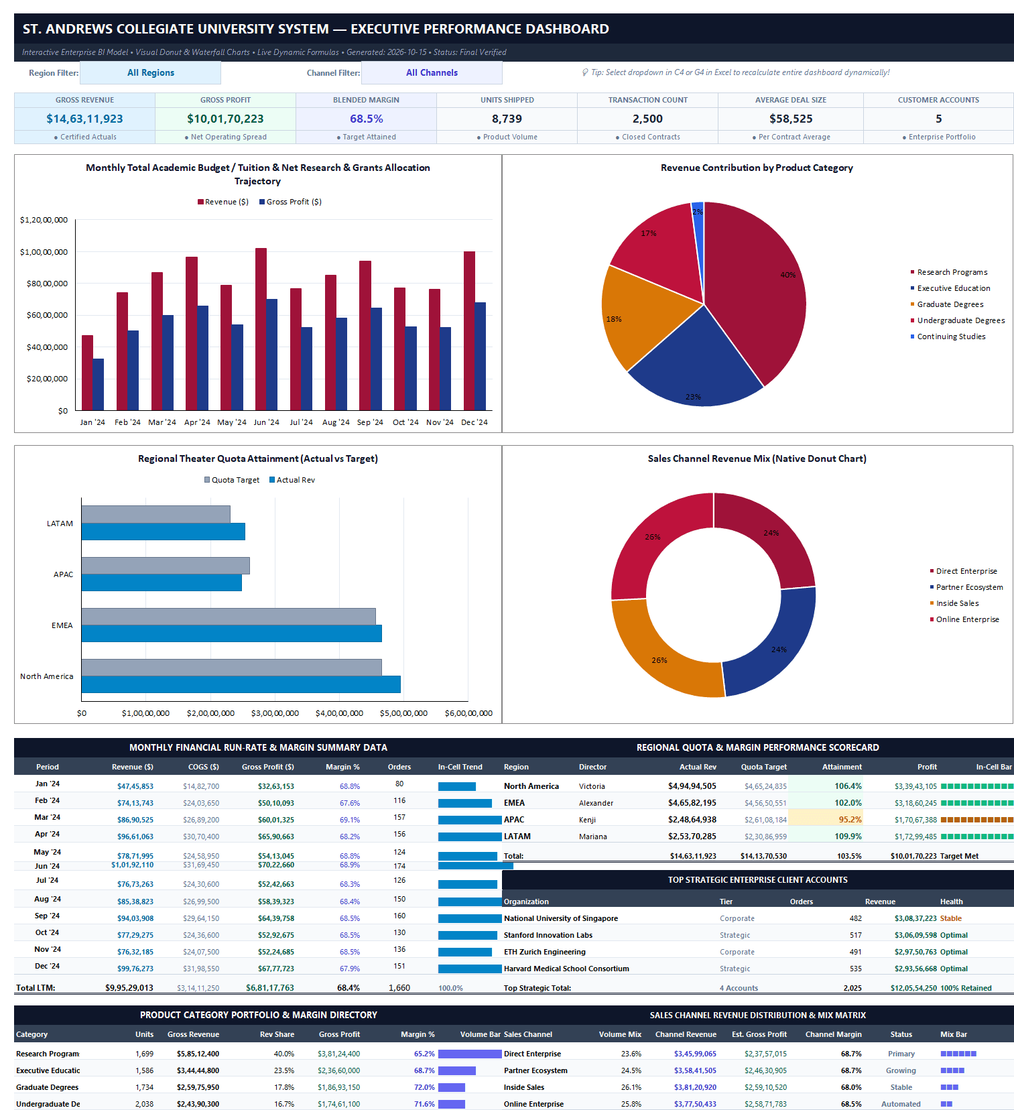Screen dimensions: 1014x1110
Task: Click the Blended Margin 68.5% value
Action: pos(366,119)
